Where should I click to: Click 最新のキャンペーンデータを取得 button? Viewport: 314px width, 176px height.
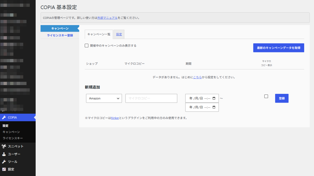point(279,48)
